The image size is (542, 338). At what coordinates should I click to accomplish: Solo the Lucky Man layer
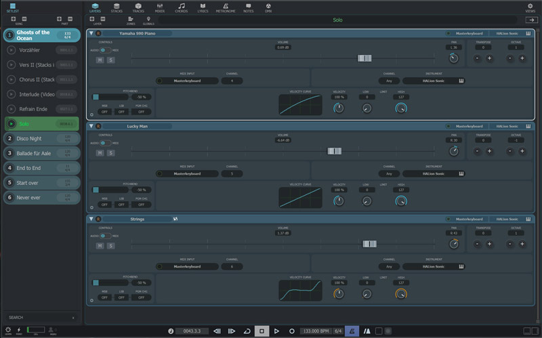(x=110, y=153)
